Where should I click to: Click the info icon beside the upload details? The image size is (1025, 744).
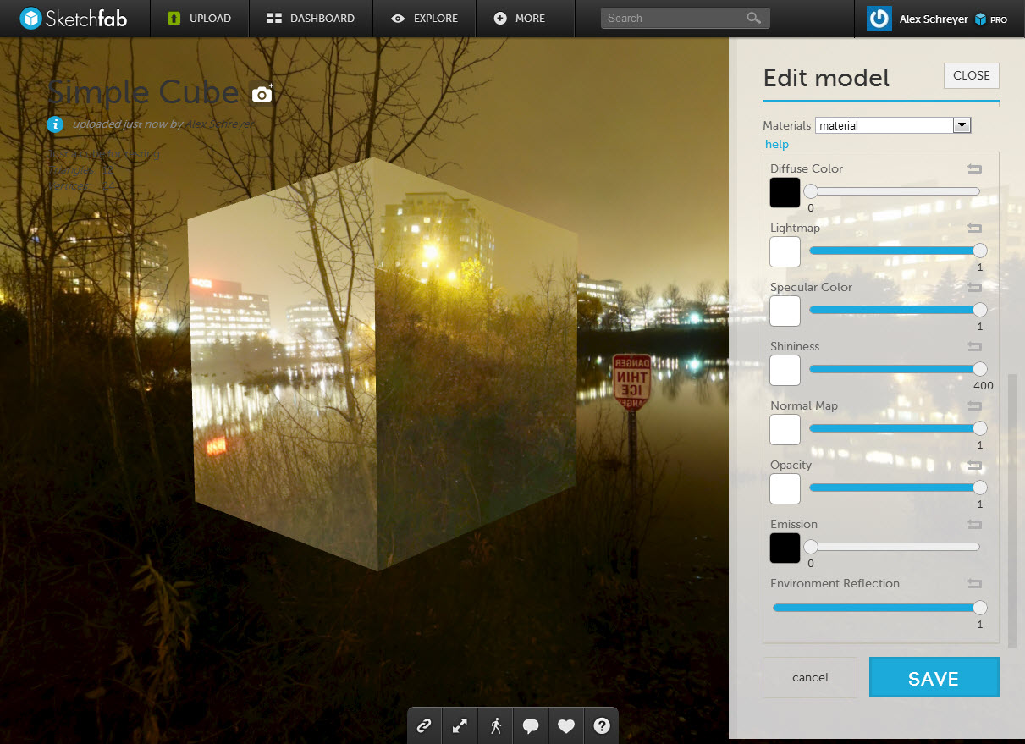pos(54,124)
